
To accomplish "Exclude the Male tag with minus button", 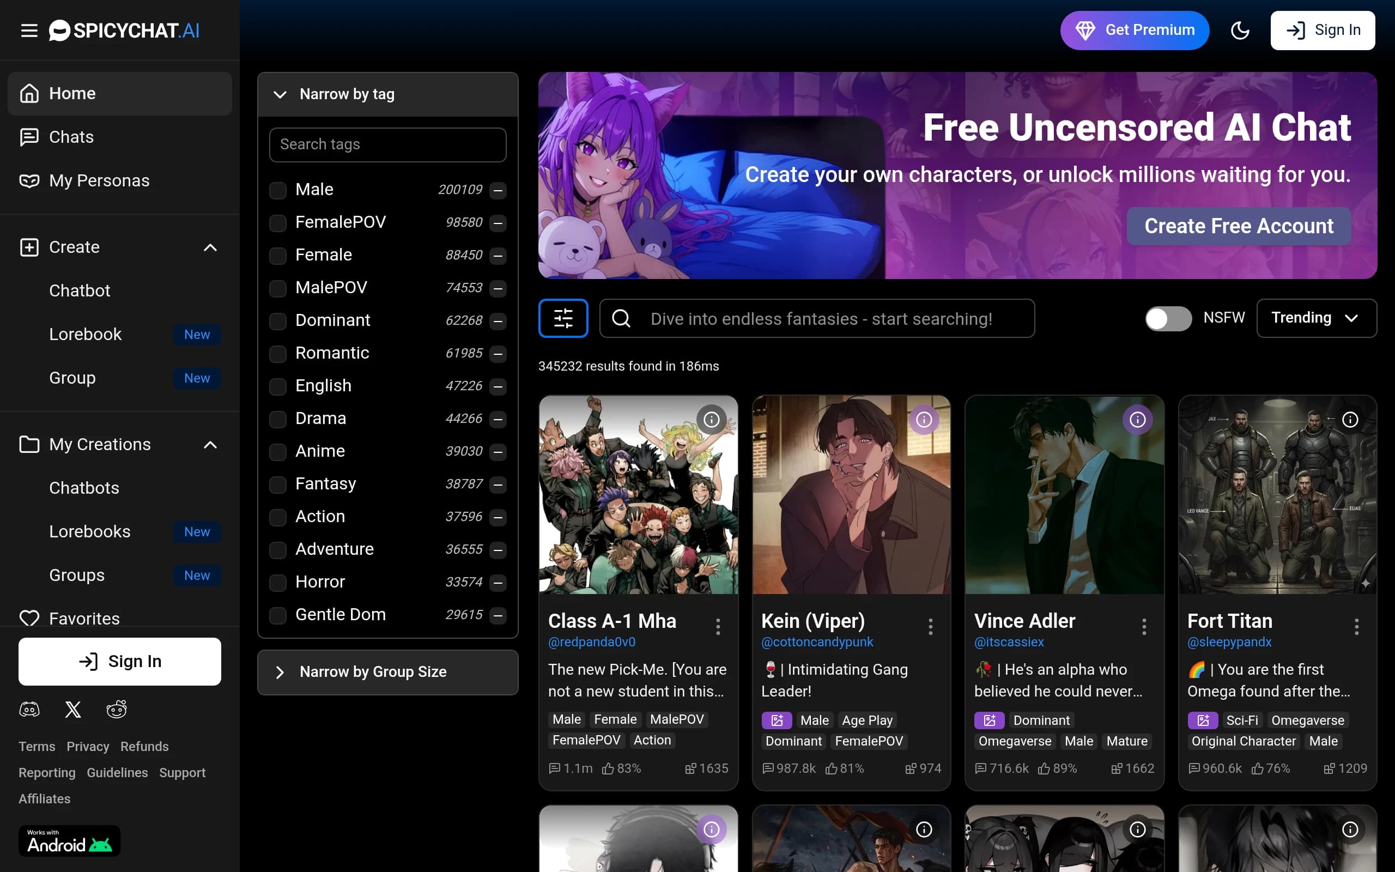I will pos(498,190).
